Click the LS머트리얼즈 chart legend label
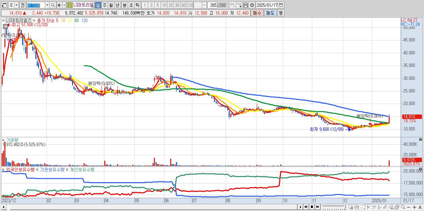This screenshot has height=211, width=424. coord(19,20)
